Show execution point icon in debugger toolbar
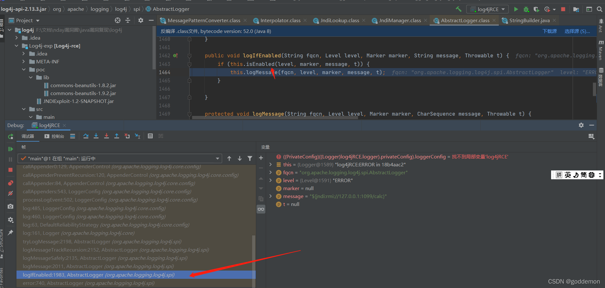Screen dimensions: 605x288 click(x=73, y=136)
